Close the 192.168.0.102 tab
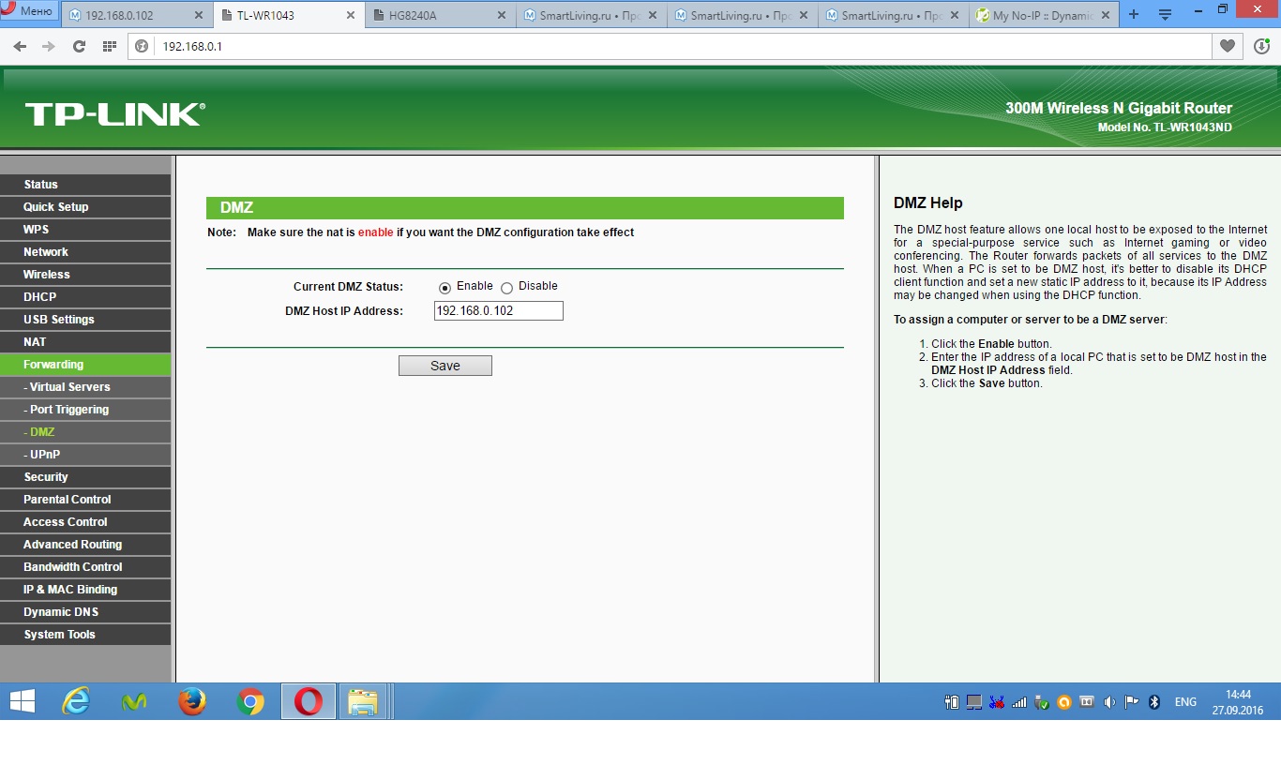The width and height of the screenshot is (1281, 765). [x=198, y=15]
